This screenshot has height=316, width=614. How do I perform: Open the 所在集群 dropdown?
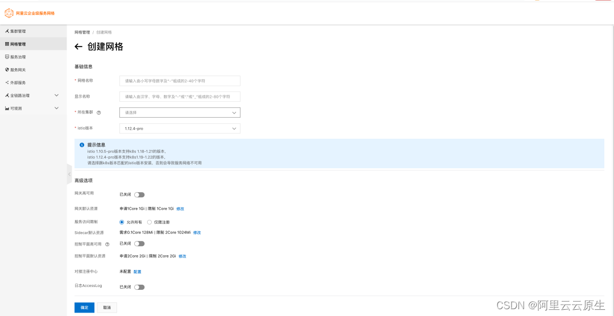(180, 113)
